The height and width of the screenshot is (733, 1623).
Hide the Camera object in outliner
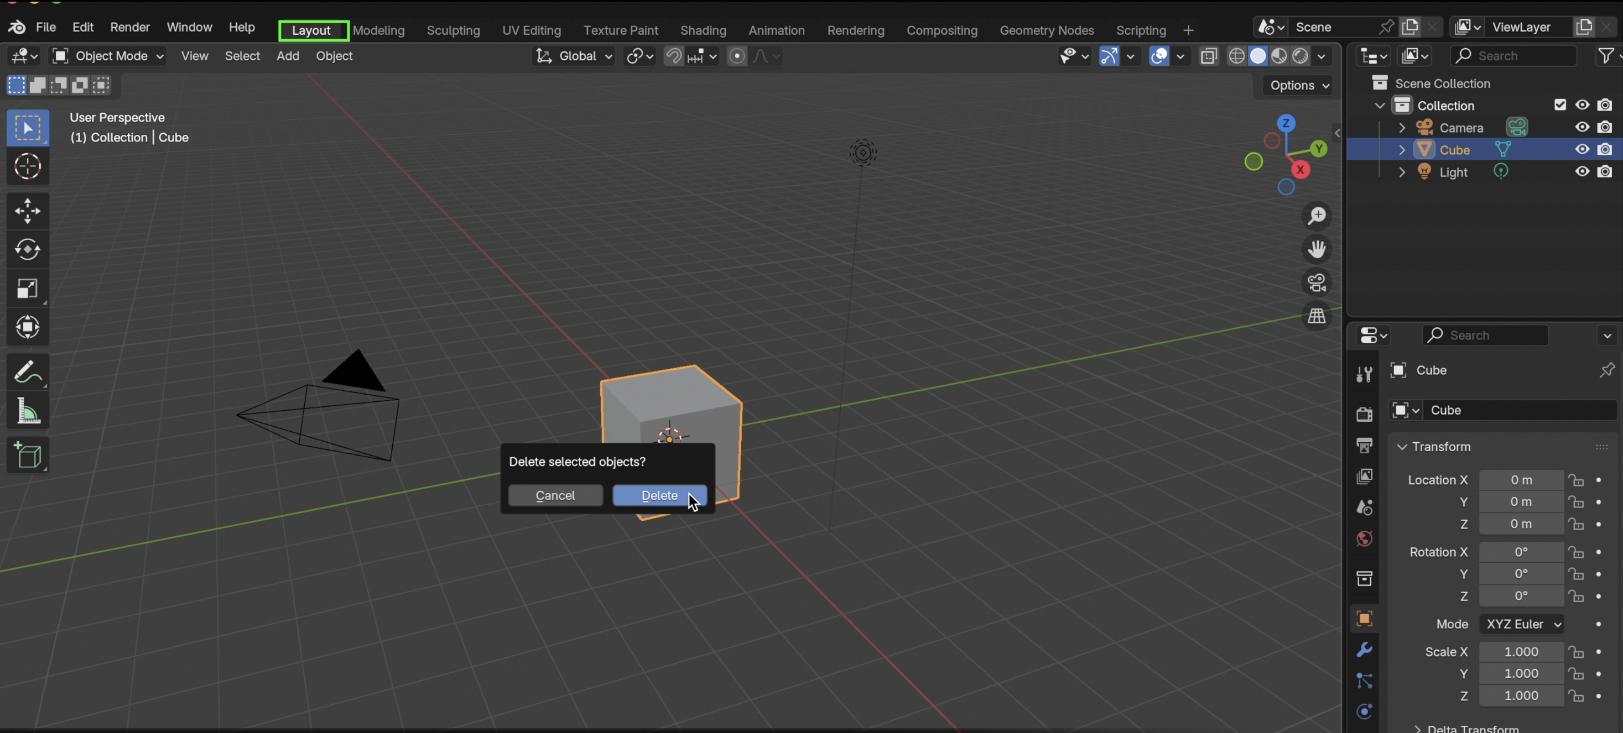[1582, 127]
